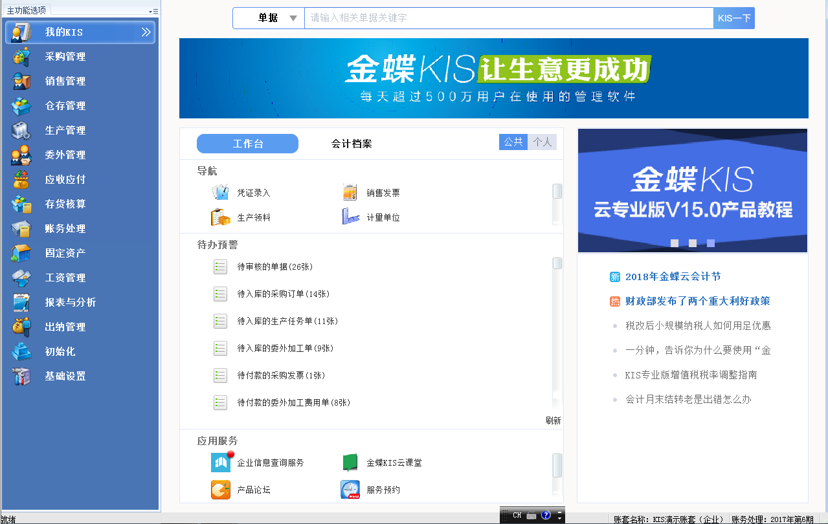Select first carousel dot on tutorial banner
828x524 pixels.
click(675, 243)
